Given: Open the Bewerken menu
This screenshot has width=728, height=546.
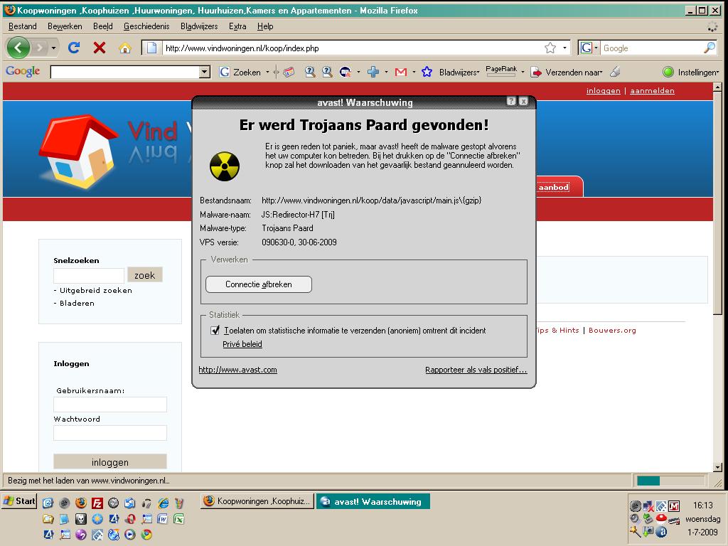Looking at the screenshot, I should 65,26.
